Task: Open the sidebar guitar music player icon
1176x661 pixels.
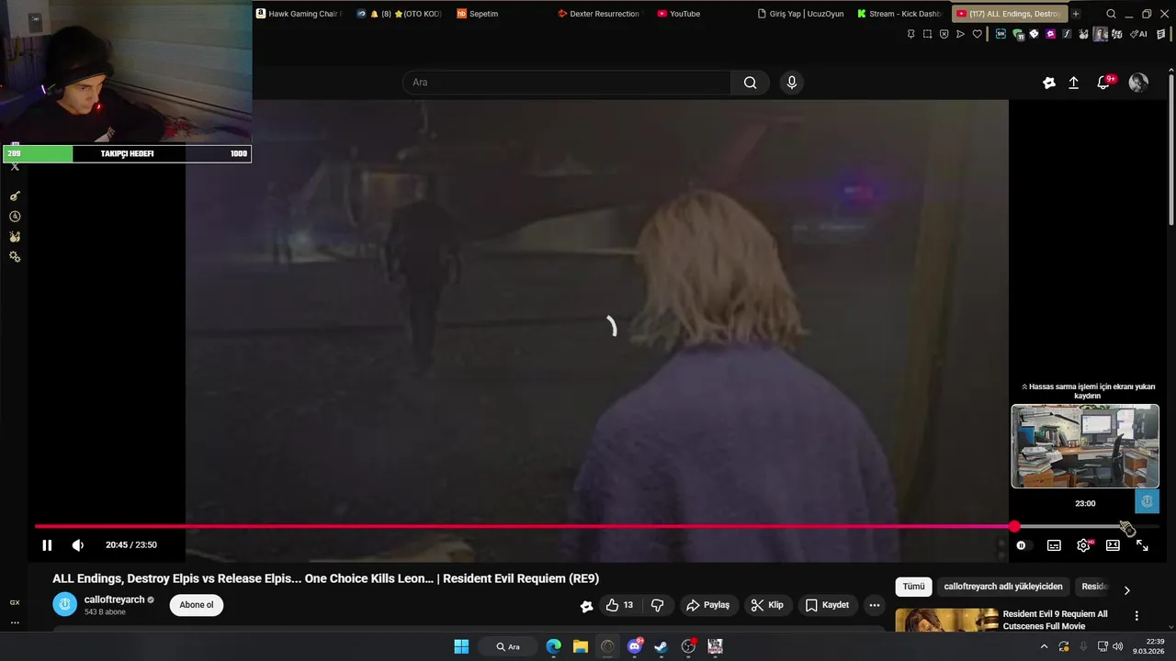Action: point(15,196)
